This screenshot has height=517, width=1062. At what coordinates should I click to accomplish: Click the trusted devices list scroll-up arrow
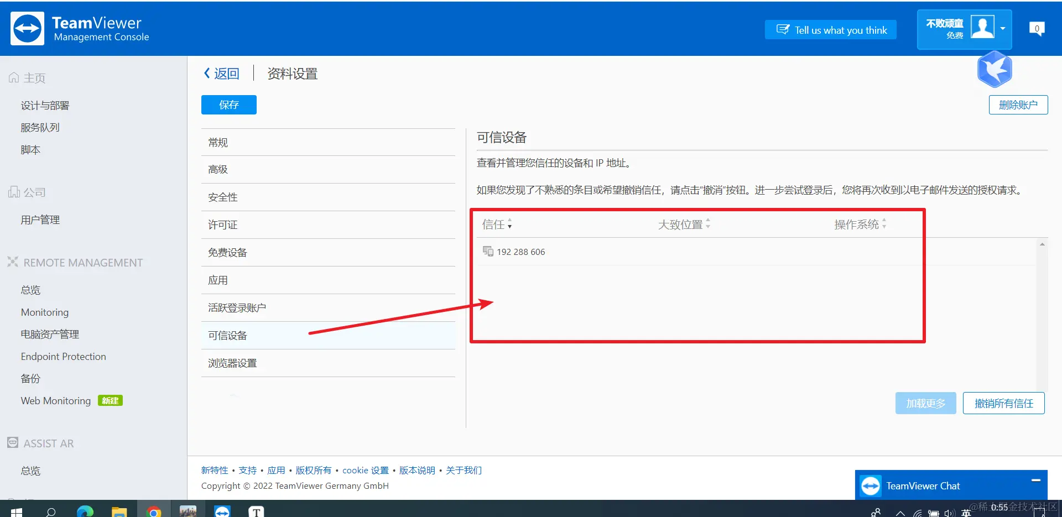tap(1042, 244)
